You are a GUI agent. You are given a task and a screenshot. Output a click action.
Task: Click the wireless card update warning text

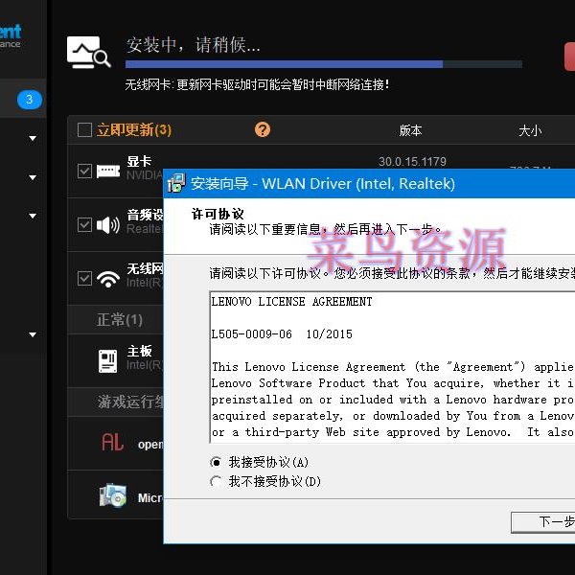coord(257,84)
